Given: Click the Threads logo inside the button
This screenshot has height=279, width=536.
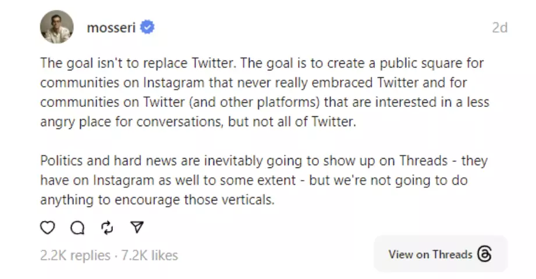Looking at the screenshot, I should tap(485, 254).
